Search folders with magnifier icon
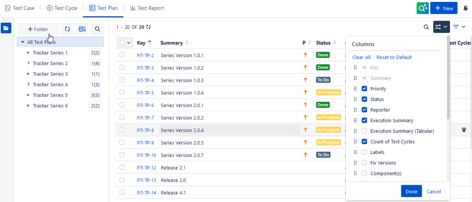This screenshot has height=202, width=472. click(x=97, y=29)
